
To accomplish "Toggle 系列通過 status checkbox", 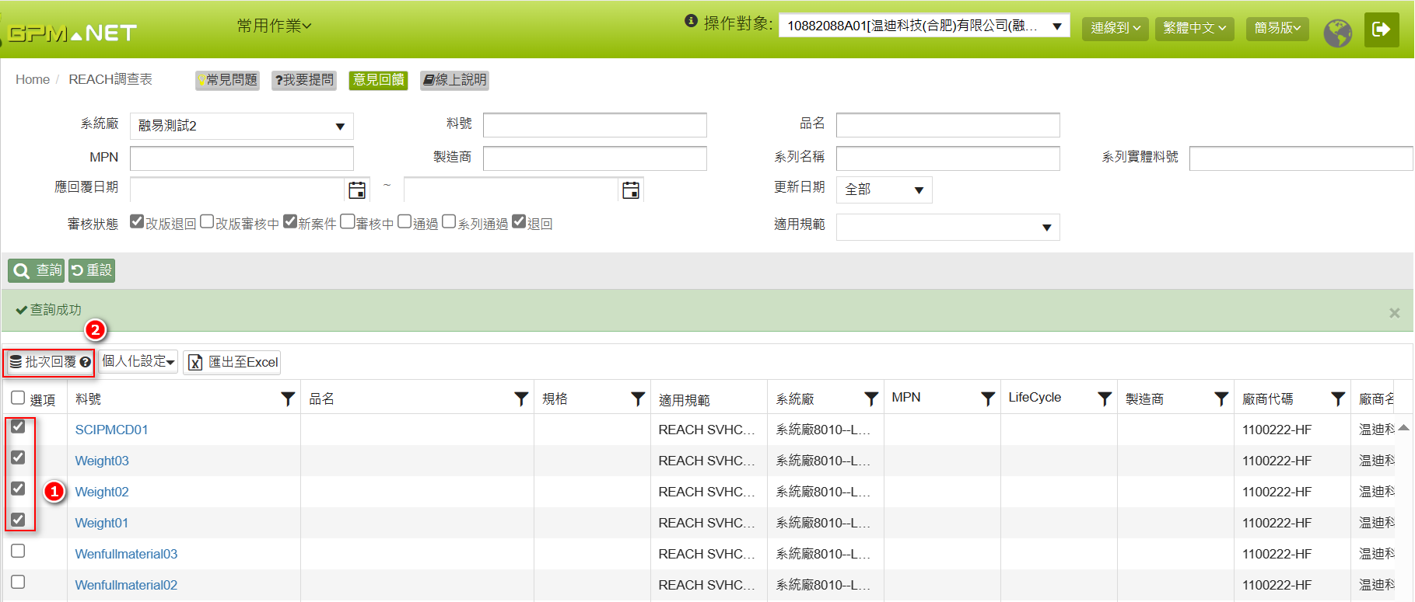I will click(449, 221).
